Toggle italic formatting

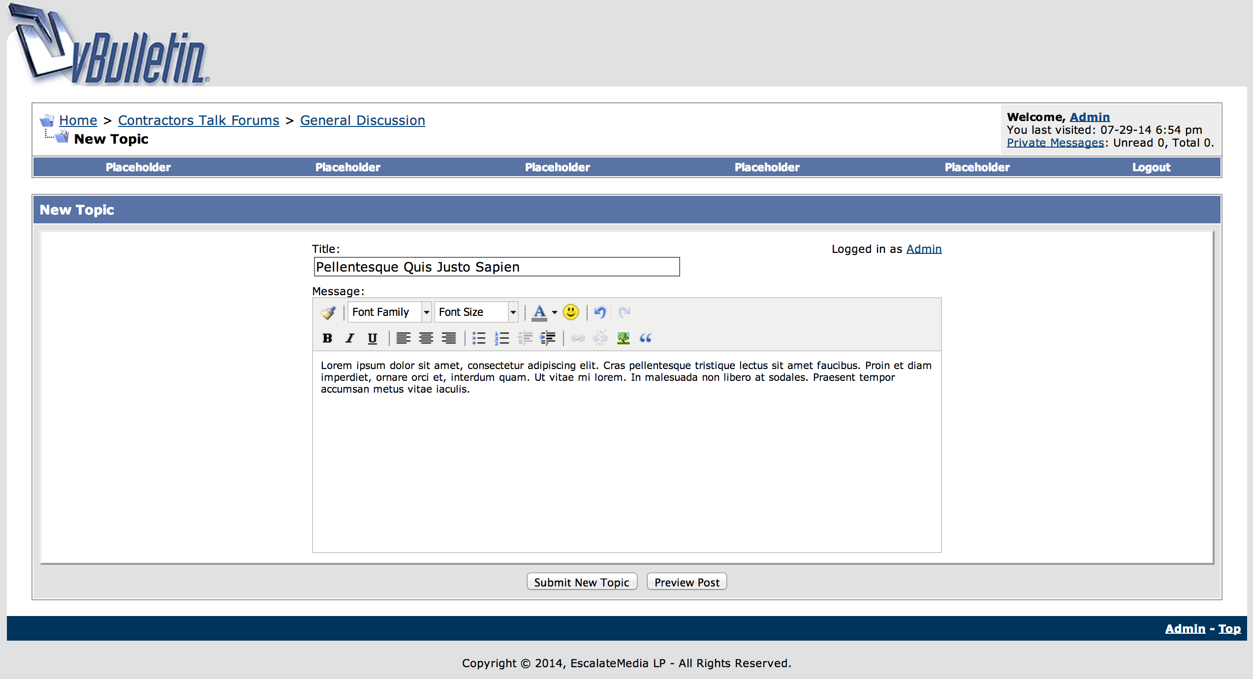[350, 338]
